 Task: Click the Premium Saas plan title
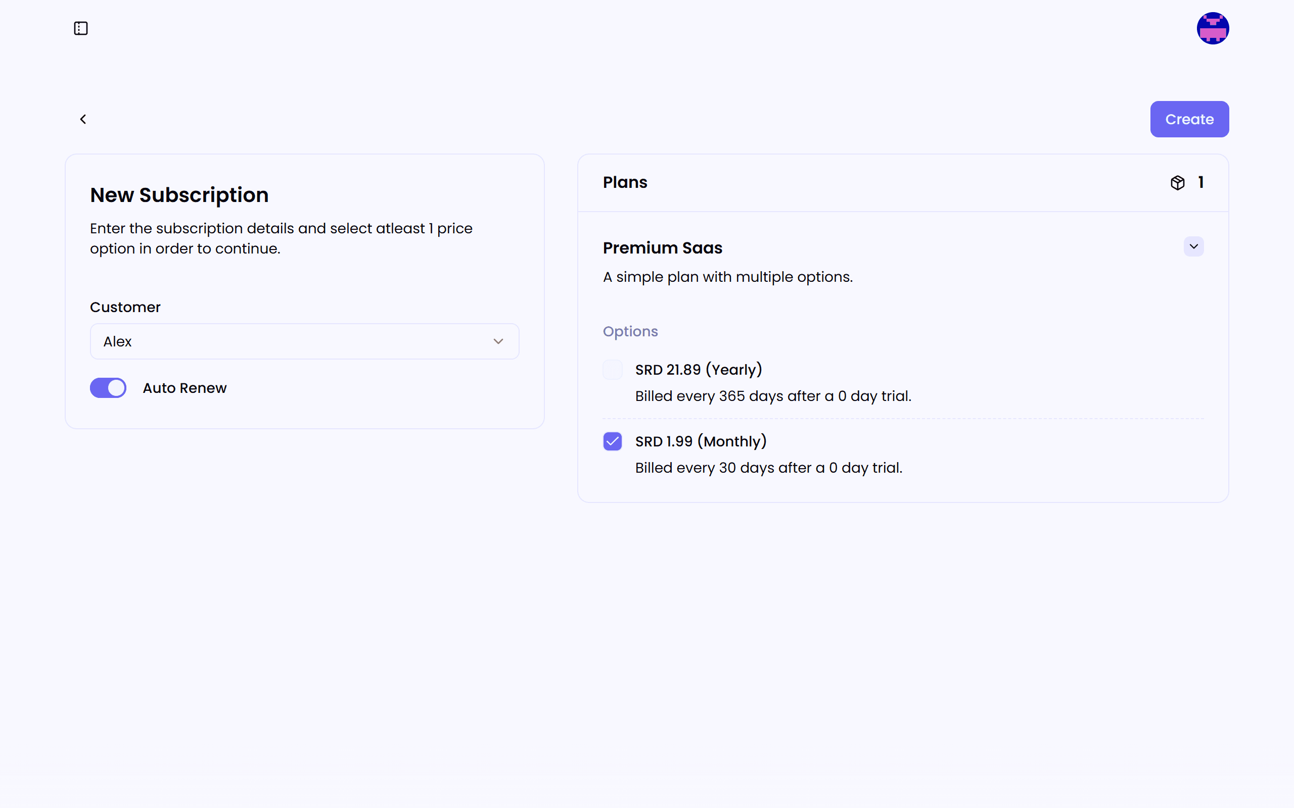tap(662, 248)
